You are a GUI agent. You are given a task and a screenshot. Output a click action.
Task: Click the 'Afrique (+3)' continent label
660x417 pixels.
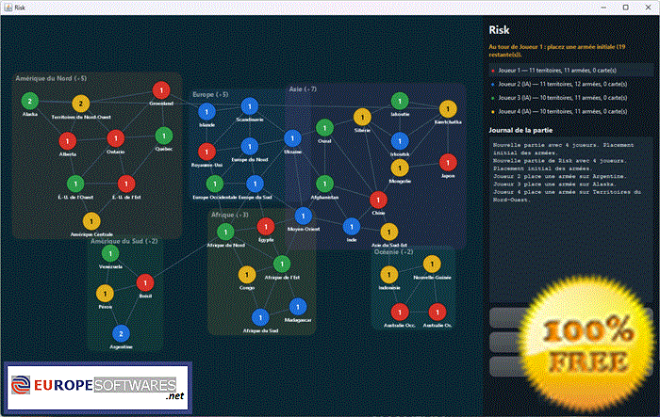pos(229,215)
